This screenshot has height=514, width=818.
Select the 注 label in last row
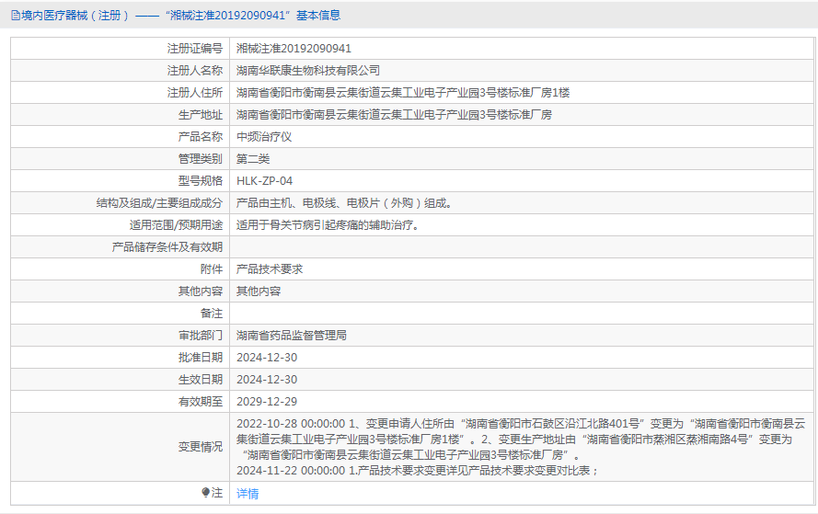[217, 493]
